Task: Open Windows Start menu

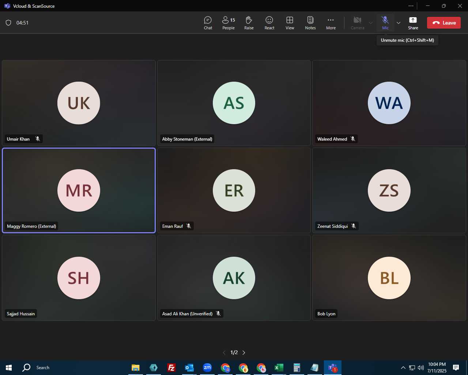Action: click(9, 368)
